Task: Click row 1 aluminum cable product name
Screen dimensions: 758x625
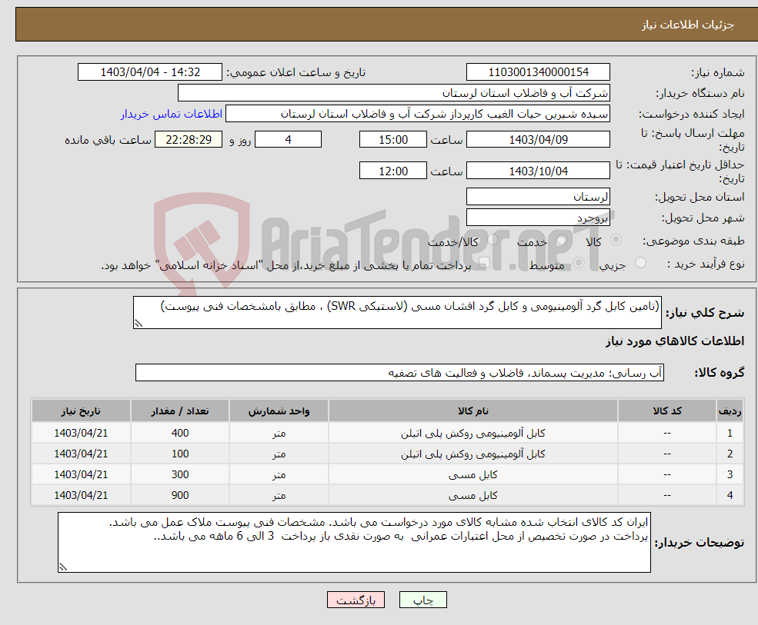Action: pyautogui.click(x=472, y=434)
